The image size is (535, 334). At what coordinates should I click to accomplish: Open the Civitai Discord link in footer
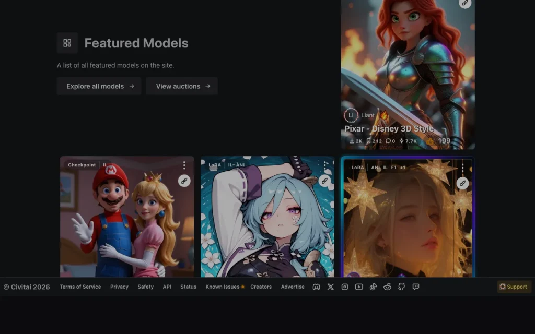(316, 287)
